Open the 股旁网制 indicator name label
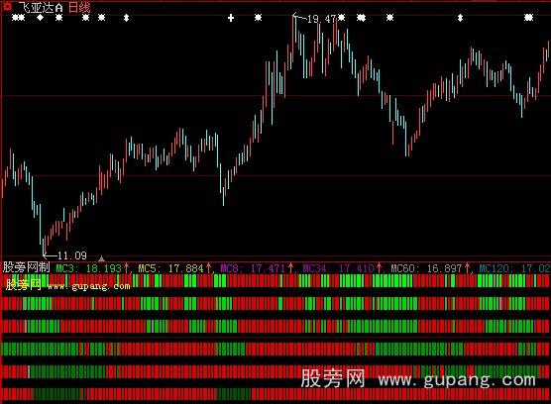551x404 pixels. tap(27, 267)
